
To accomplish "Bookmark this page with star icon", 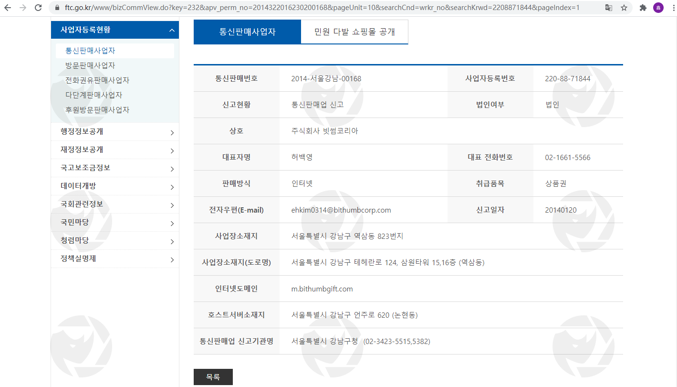I will [x=624, y=8].
